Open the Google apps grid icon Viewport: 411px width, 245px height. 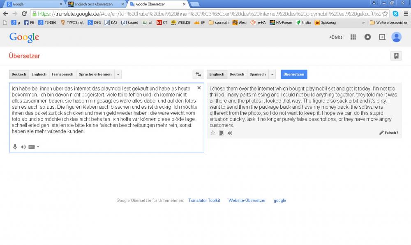(x=353, y=37)
